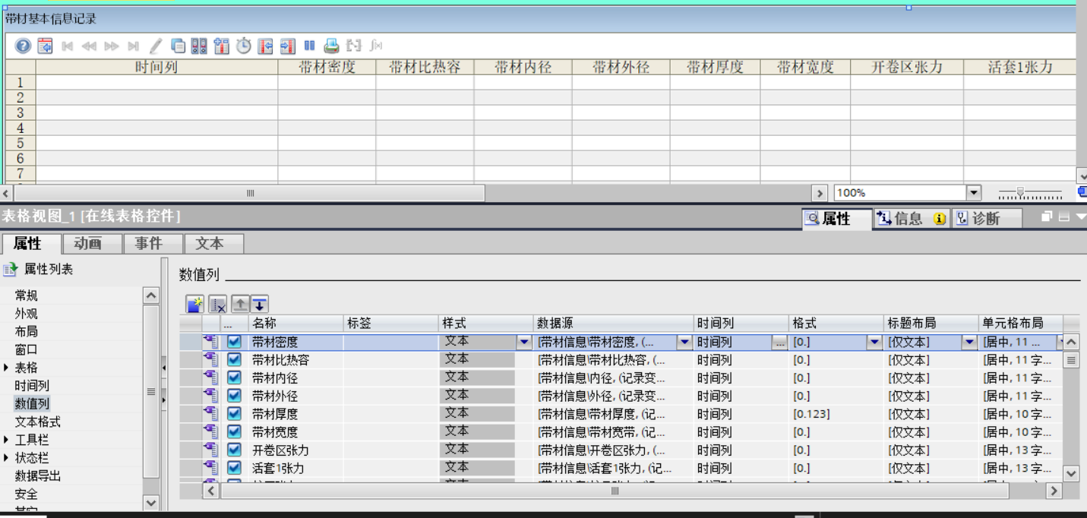The height and width of the screenshot is (518, 1087).
Task: Open the 样式 dropdown for 带材密度
Action: click(x=525, y=343)
